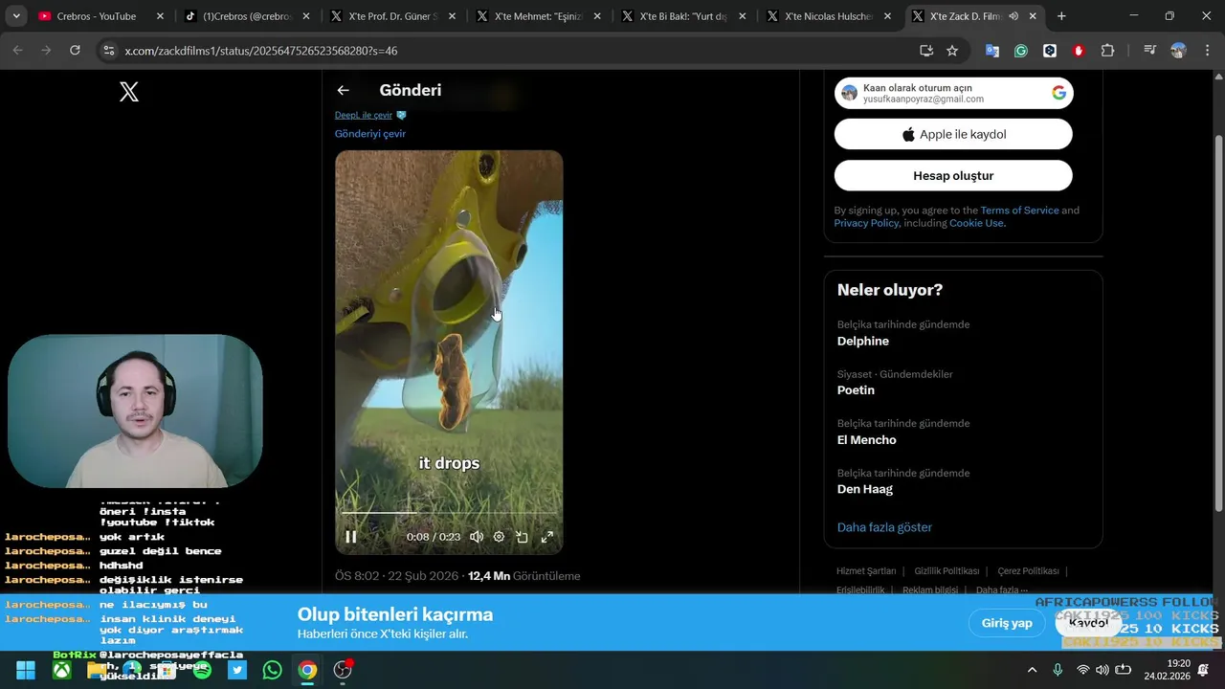This screenshot has width=1225, height=689.
Task: Install app icon in address bar
Action: pyautogui.click(x=925, y=51)
